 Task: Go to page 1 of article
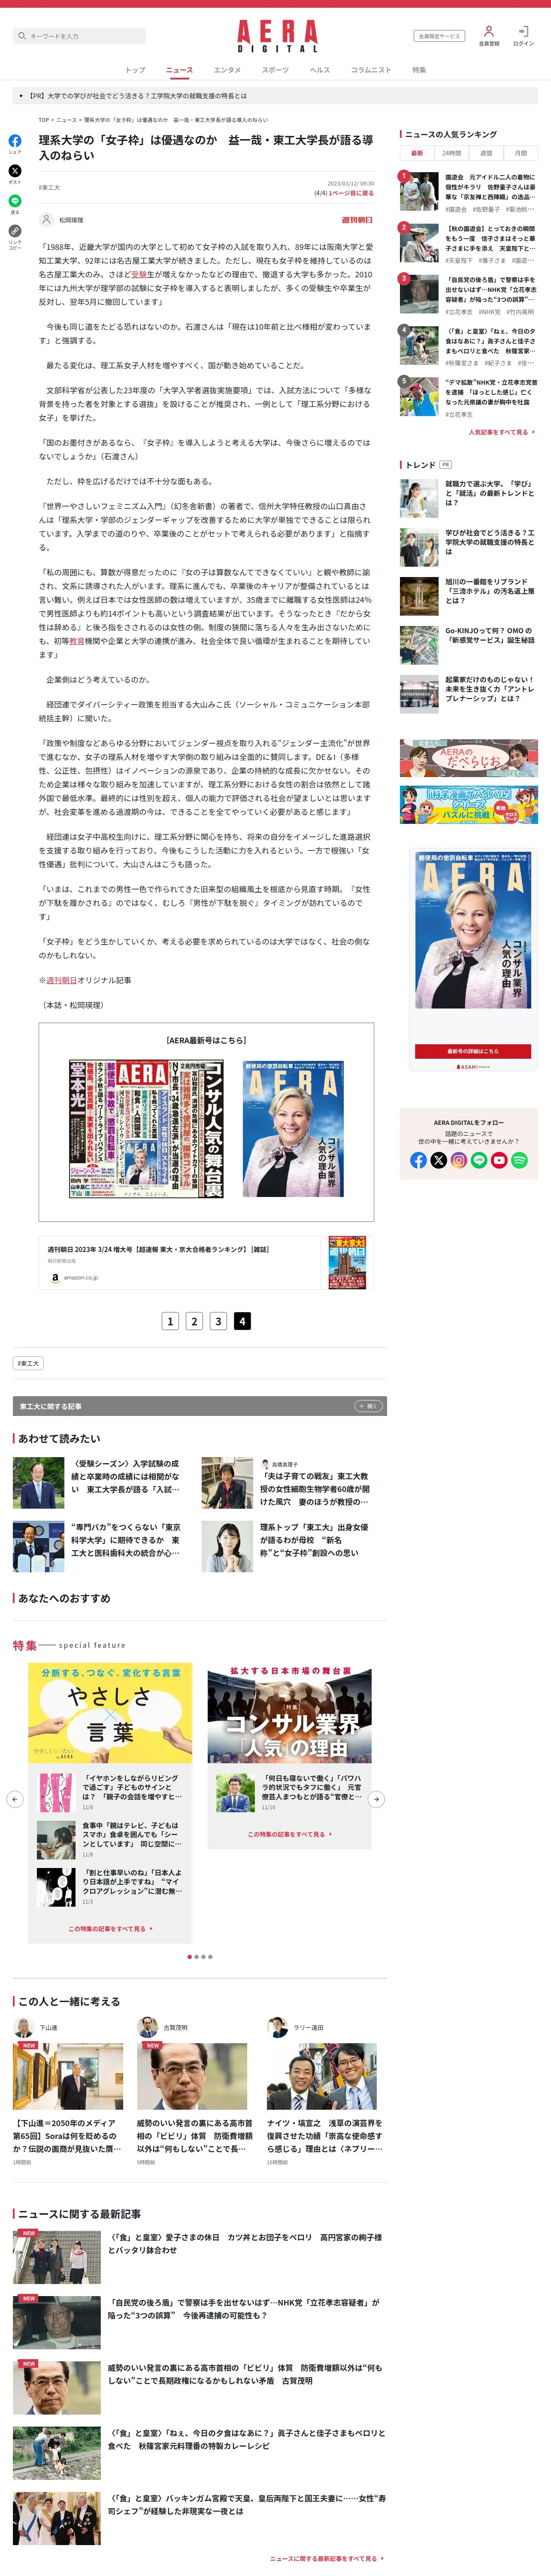170,1321
